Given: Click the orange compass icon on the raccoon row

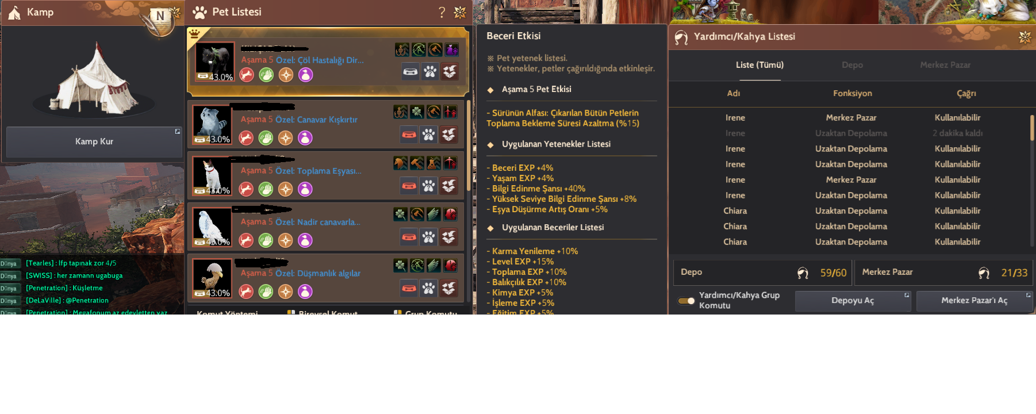Looking at the screenshot, I should tap(286, 138).
